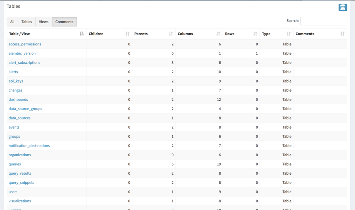This screenshot has width=355, height=210.
Task: Open the notification_destinations table link
Action: click(29, 146)
